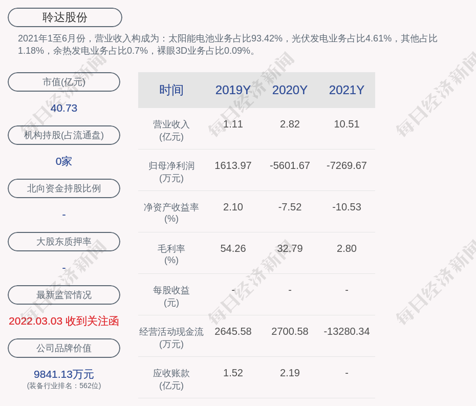Click ROE value 2.10
Screen dimensions: 476x406
pyautogui.click(x=233, y=207)
